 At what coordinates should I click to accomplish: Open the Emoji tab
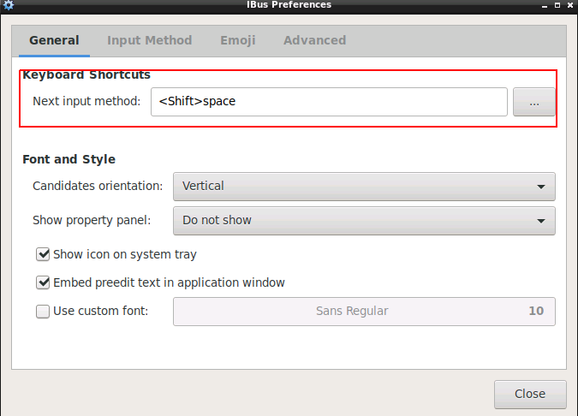pyautogui.click(x=238, y=40)
